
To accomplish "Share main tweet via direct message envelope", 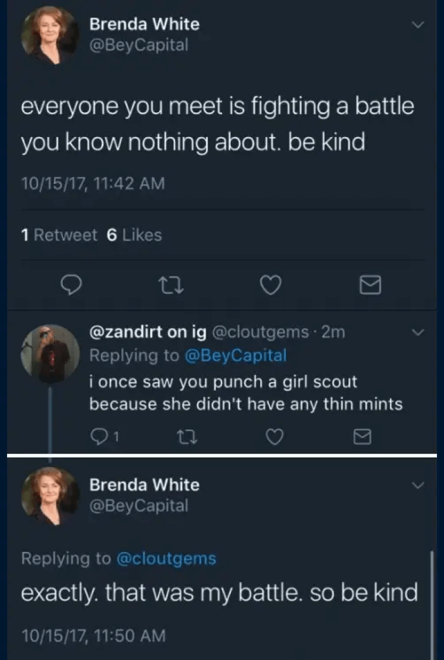I will (x=369, y=287).
